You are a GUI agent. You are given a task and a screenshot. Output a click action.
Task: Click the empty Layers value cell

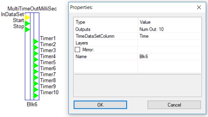(x=169, y=43)
